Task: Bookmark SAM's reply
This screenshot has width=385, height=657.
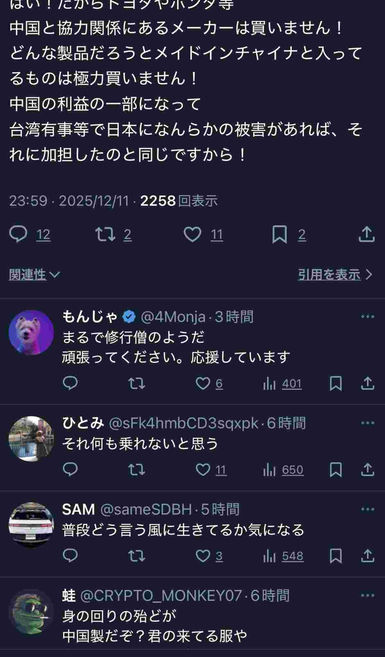Action: pos(336,556)
